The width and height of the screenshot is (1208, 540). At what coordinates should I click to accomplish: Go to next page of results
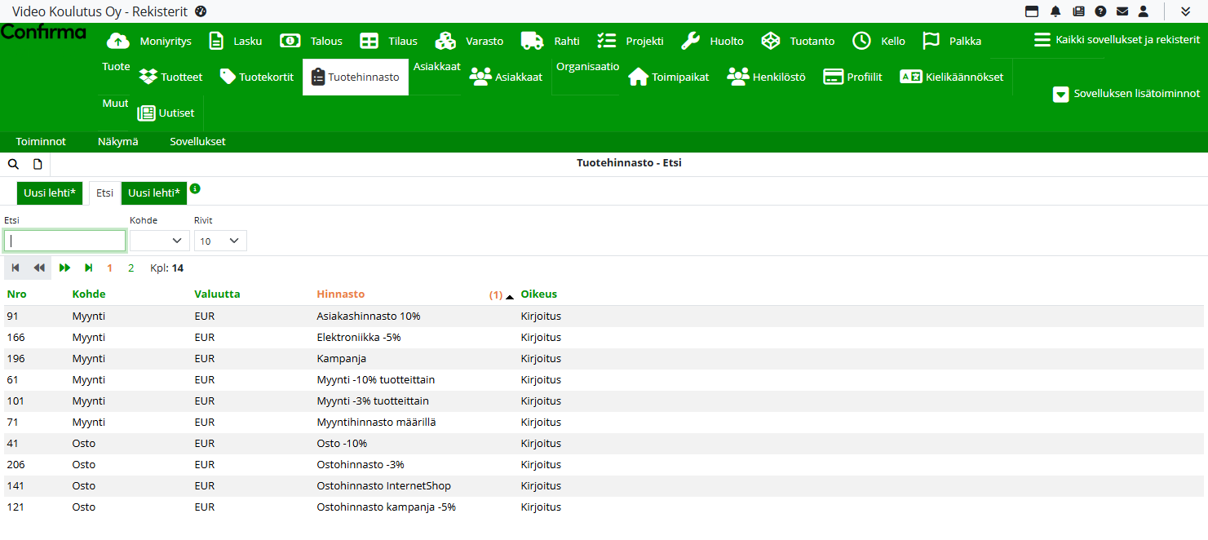[65, 268]
